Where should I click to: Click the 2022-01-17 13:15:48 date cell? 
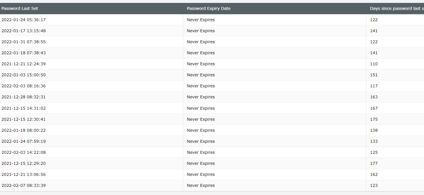pos(24,31)
